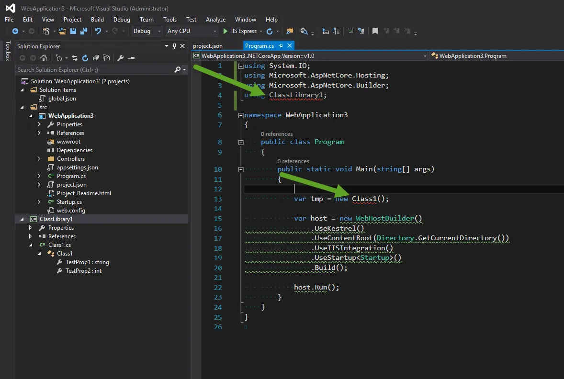This screenshot has height=379, width=564.
Task: Click Show All Files icon in Solution Explorer
Action: [x=106, y=58]
